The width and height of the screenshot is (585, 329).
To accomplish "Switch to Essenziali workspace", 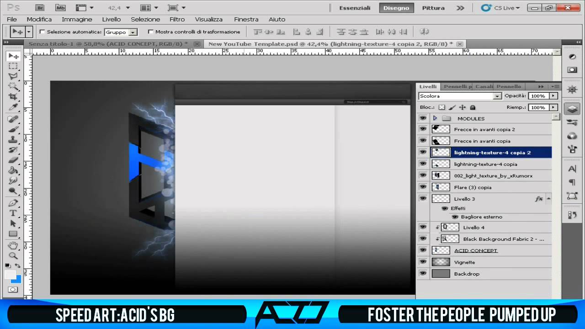I will [355, 8].
